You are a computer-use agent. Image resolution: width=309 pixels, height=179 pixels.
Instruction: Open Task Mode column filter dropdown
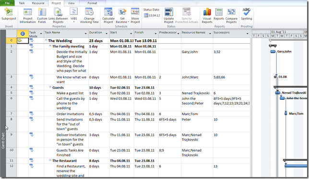point(41,34)
